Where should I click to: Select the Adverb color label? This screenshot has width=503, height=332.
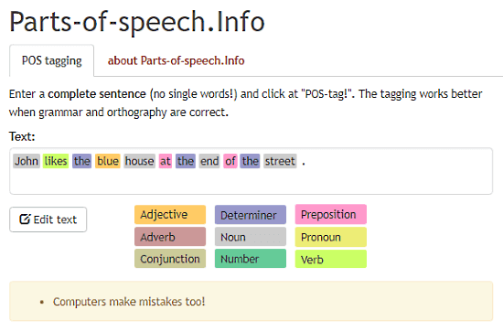tap(170, 237)
